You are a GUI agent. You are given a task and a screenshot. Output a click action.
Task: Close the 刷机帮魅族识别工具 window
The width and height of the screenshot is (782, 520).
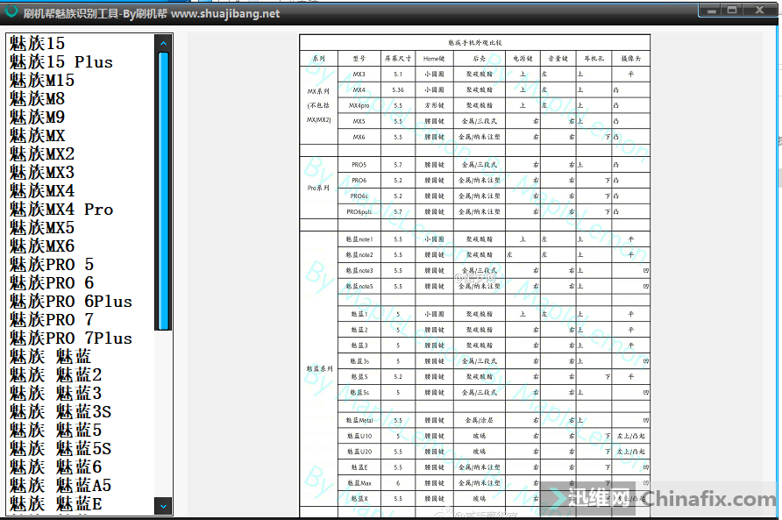coord(759,10)
